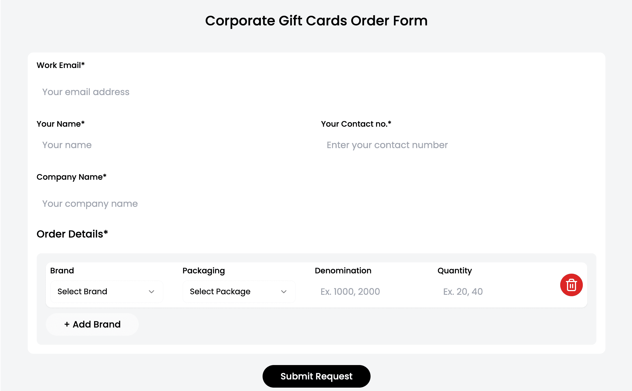Focus the Quantity input field
The height and width of the screenshot is (391, 632).
click(492, 292)
